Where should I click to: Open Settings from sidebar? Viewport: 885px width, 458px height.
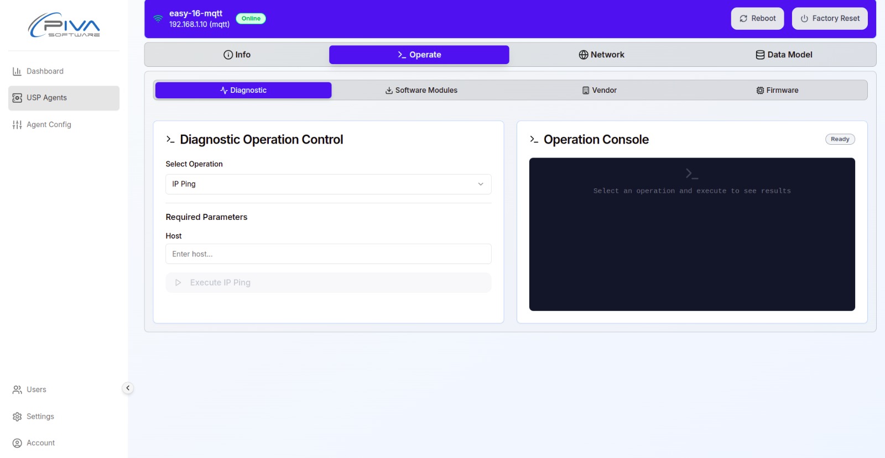point(40,417)
